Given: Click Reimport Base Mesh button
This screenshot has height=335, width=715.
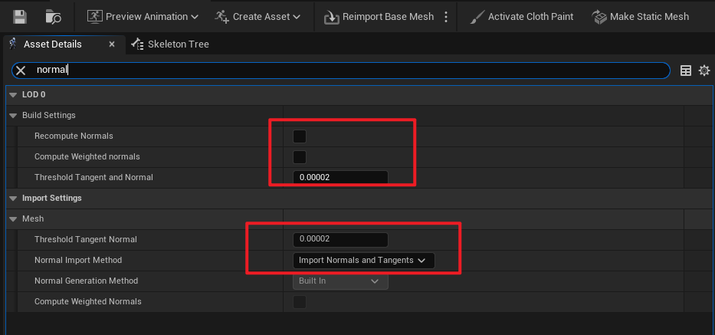Looking at the screenshot, I should (x=379, y=16).
